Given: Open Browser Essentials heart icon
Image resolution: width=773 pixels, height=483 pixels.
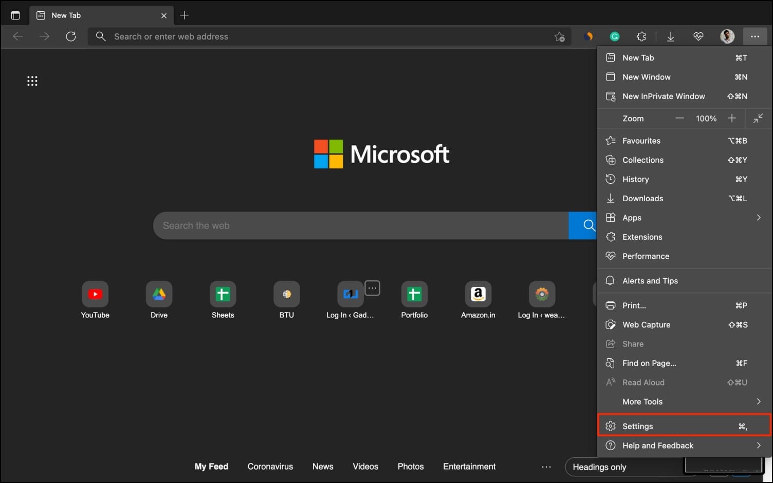Looking at the screenshot, I should 698,36.
